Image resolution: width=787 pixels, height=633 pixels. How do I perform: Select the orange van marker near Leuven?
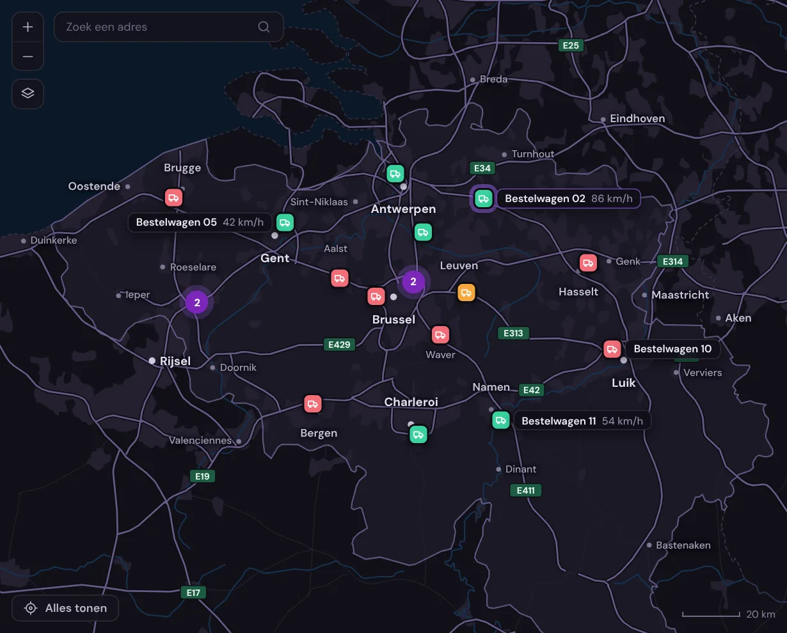coord(466,293)
